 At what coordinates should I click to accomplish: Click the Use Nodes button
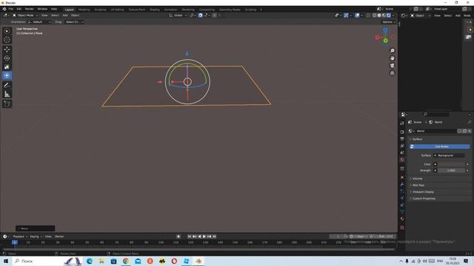(x=440, y=146)
